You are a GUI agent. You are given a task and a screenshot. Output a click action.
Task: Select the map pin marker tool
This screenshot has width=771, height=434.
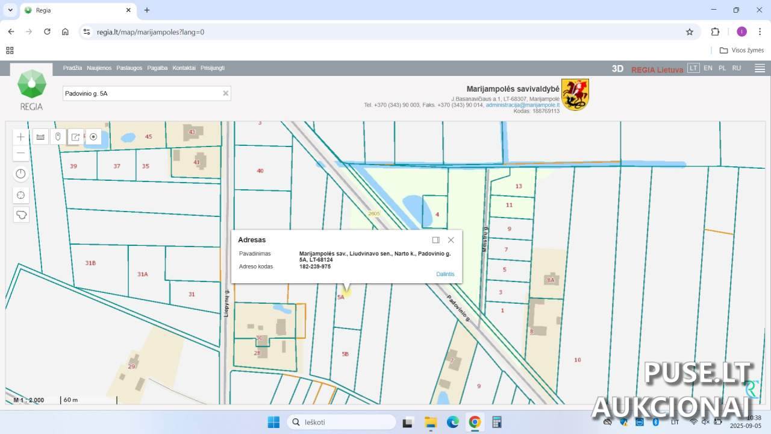(x=58, y=137)
